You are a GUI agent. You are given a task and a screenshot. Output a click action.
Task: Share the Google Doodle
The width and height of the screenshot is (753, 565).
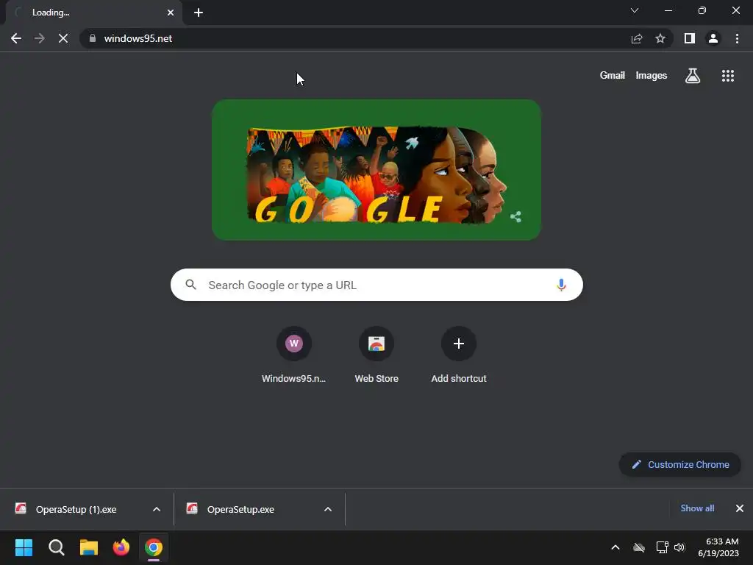(515, 217)
